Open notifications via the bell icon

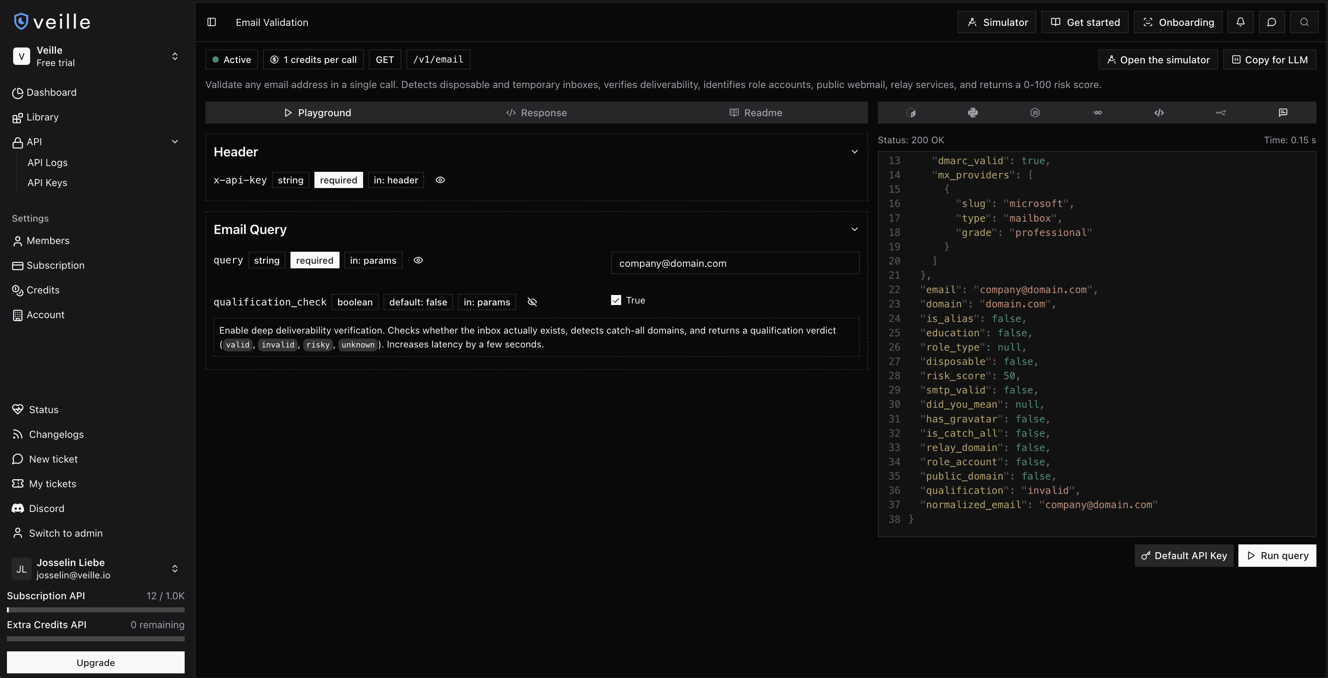pos(1240,22)
